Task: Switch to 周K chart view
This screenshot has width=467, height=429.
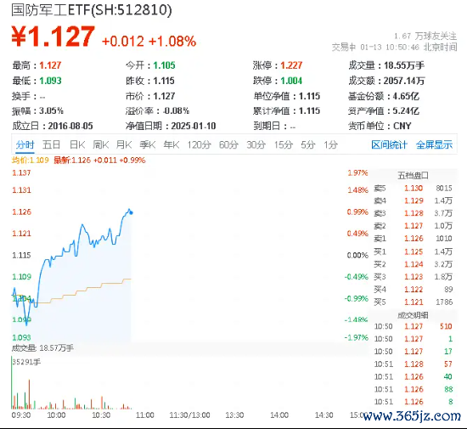Action: pos(101,144)
